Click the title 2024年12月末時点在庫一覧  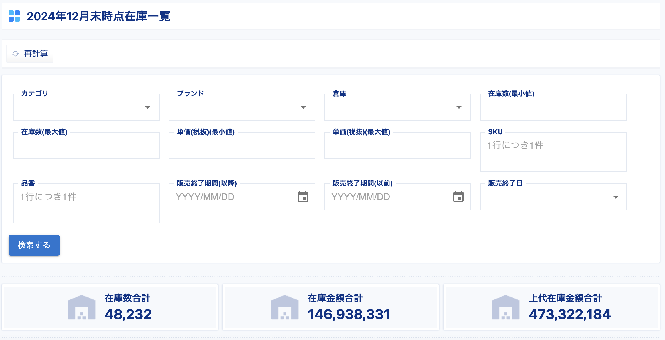[x=98, y=16]
